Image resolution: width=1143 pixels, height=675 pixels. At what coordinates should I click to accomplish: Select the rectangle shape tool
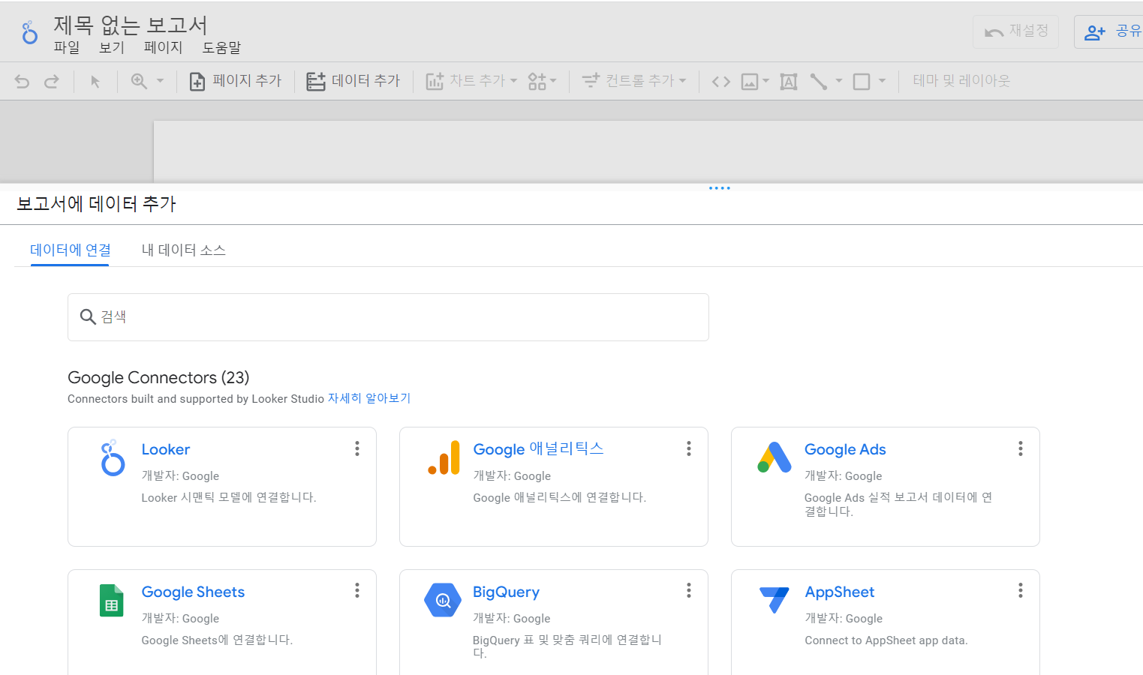[x=862, y=82]
